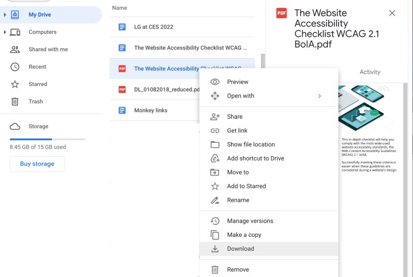The image size is (413, 277).
Task: Select Add to Starred menu entry
Action: 268,186
